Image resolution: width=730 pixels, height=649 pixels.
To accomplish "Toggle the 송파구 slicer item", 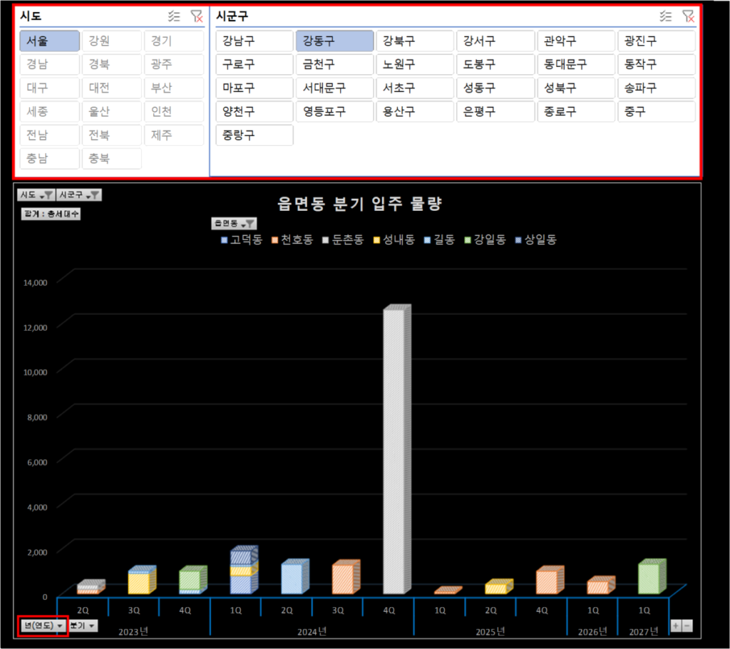I will click(656, 88).
